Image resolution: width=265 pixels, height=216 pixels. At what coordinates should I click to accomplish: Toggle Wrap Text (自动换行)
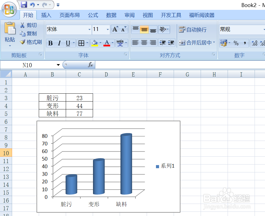tap(193, 30)
